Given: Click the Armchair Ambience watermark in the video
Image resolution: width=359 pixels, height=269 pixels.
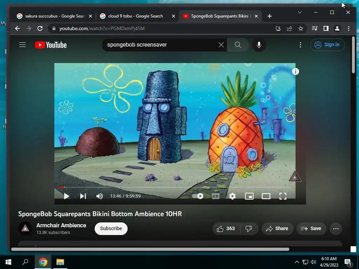Looking at the screenshot, I should coord(295,177).
